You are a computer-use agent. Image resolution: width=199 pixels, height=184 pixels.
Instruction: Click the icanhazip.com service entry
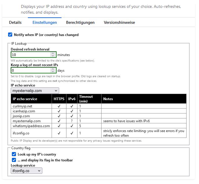point(24,111)
